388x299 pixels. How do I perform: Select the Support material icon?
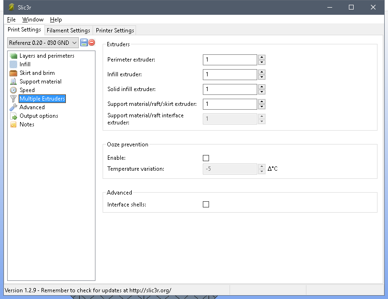(13, 82)
